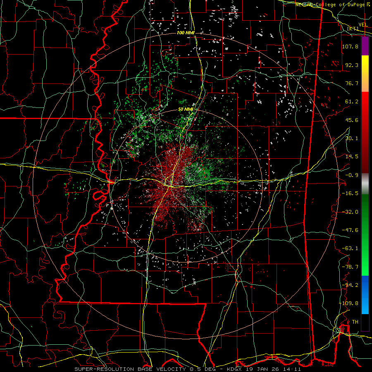The height and width of the screenshot is (372, 372).
Task: Click the VEL legend title
Action: click(363, 25)
